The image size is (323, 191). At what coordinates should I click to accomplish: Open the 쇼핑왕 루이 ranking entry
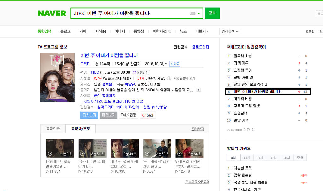(x=243, y=70)
